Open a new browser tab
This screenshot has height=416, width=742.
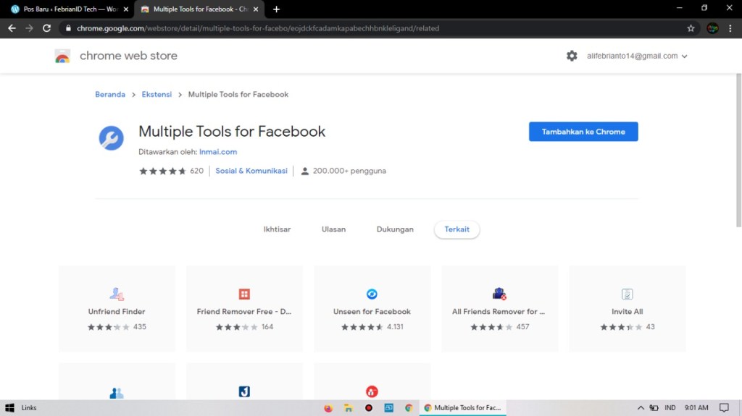click(x=276, y=9)
